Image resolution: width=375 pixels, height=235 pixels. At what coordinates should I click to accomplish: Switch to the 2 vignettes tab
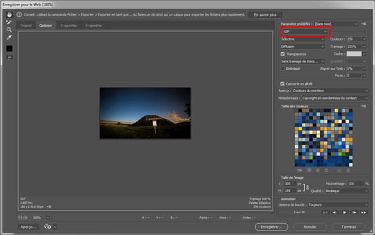69,26
